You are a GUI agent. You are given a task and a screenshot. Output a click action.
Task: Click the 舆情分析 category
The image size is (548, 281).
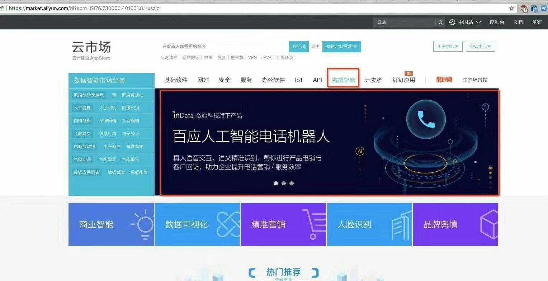82,121
